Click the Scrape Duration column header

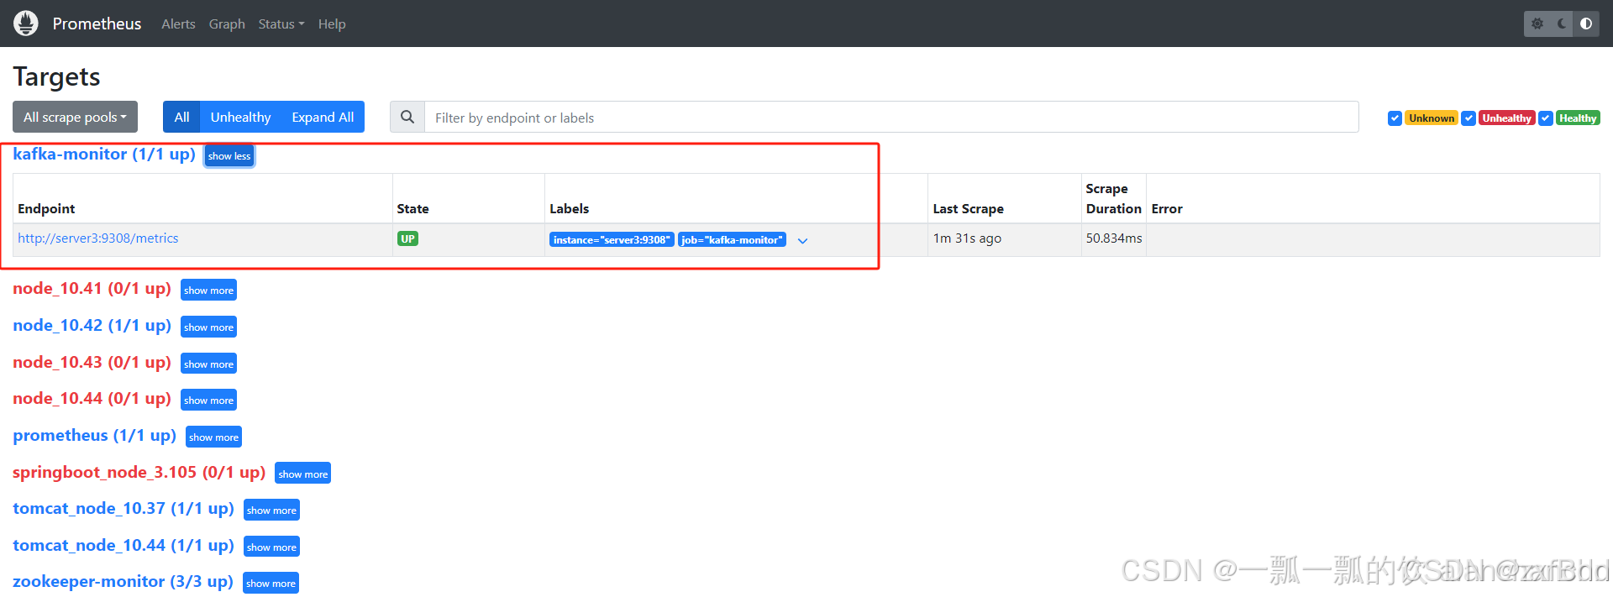point(1114,199)
